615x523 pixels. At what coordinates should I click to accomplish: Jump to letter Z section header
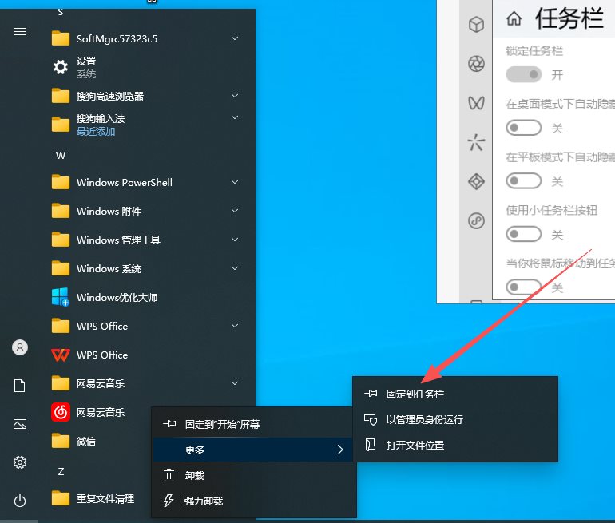[61, 471]
